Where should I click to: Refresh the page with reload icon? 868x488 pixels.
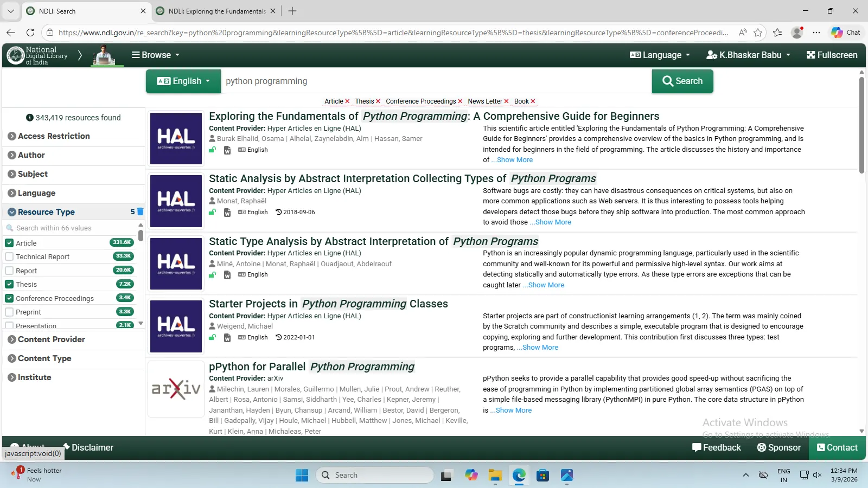click(x=30, y=33)
